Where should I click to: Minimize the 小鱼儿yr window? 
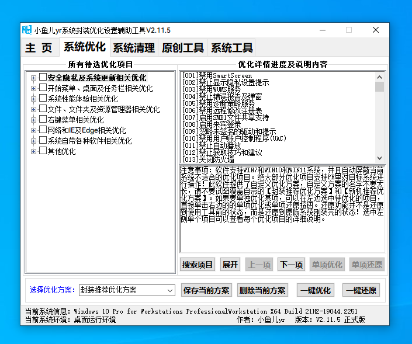click(x=323, y=30)
